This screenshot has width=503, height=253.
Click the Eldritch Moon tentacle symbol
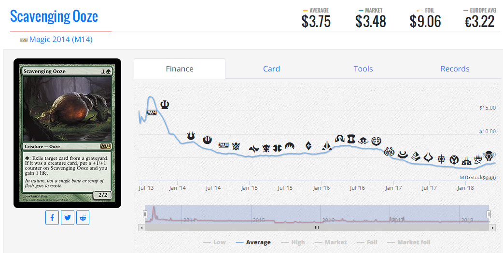point(363,140)
